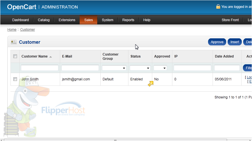
Task: Open the Sales menu
Action: (x=88, y=20)
